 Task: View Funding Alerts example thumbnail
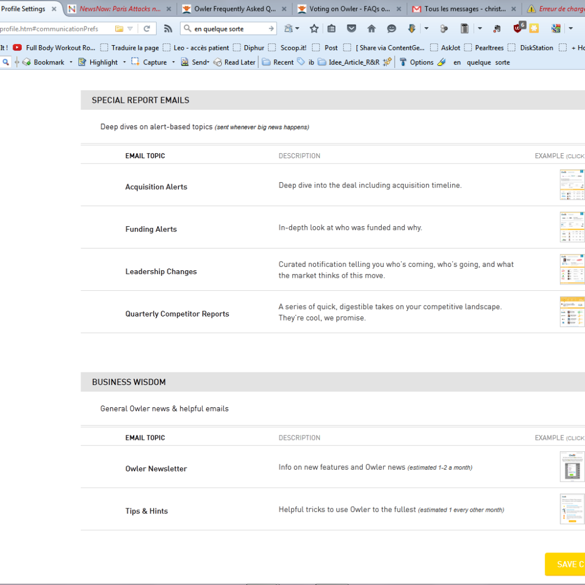click(x=572, y=227)
